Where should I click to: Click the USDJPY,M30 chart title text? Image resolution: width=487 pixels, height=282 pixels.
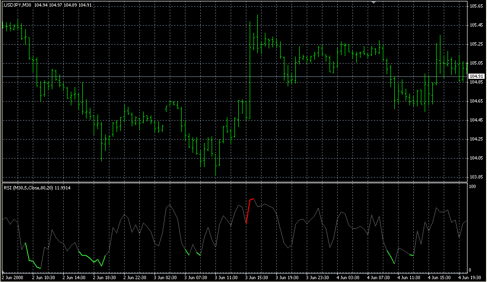[18, 5]
